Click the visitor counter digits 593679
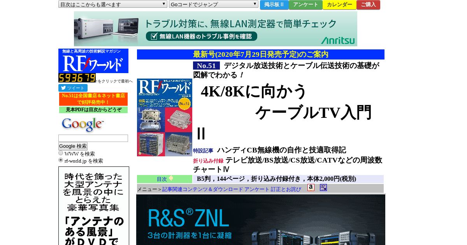This screenshot has width=467, height=245. 77,78
